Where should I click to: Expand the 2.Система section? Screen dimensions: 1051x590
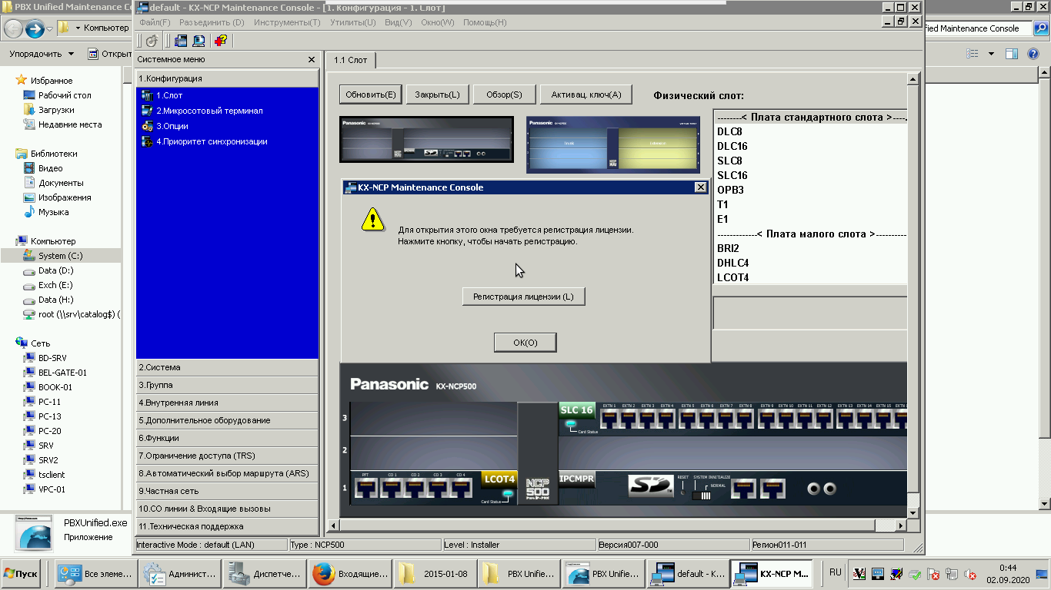click(227, 367)
